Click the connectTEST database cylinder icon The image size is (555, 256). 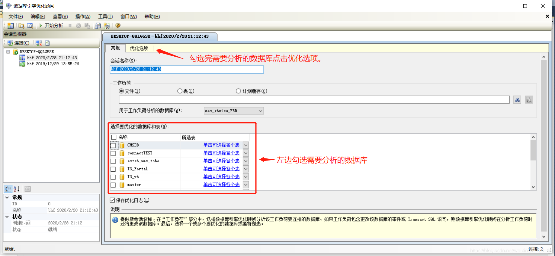122,153
